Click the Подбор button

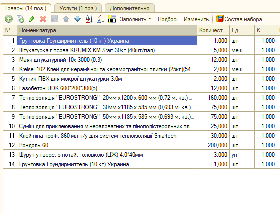pyautogui.click(x=167, y=19)
